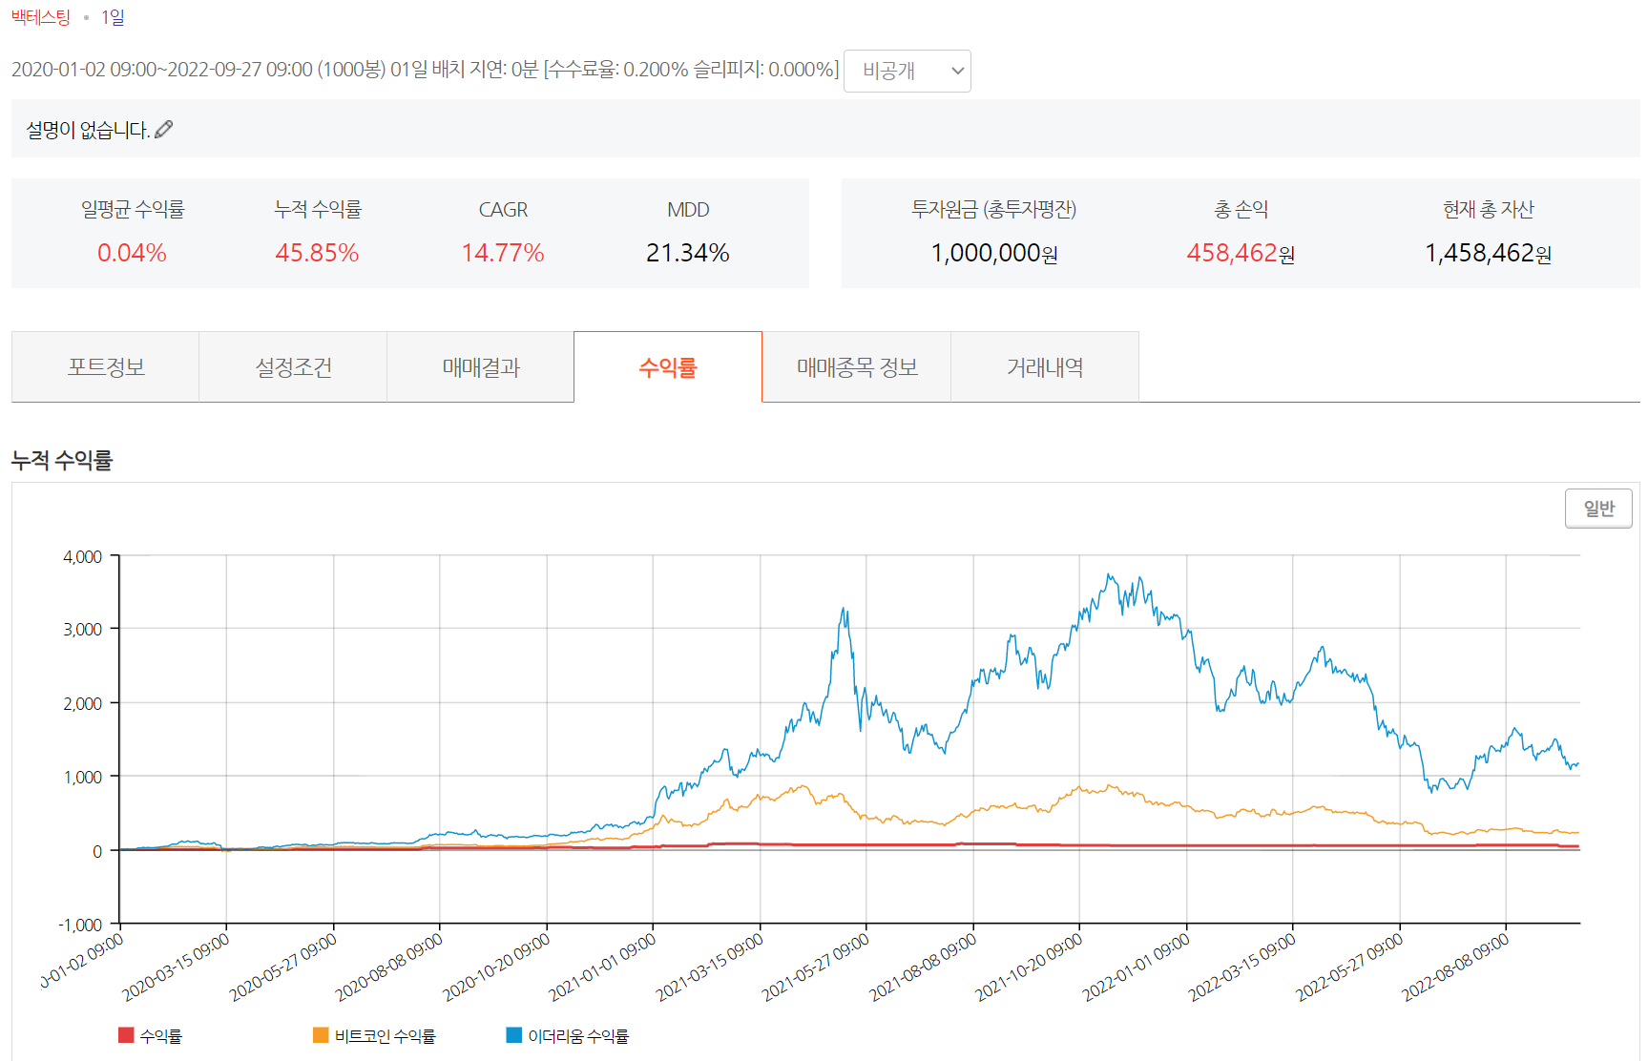The width and height of the screenshot is (1648, 1061).
Task: Click the 총 손익 metric label
Action: click(1241, 209)
